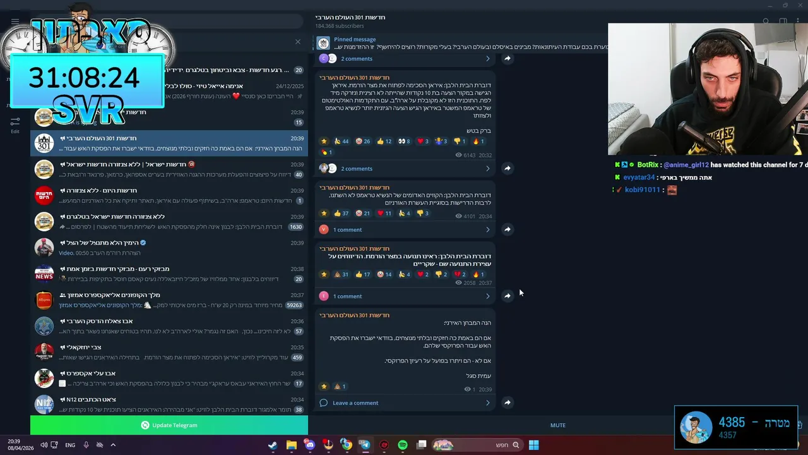The image size is (808, 455).
Task: Open chat חדשות היום - ללא צנזורה
Action: click(x=169, y=195)
